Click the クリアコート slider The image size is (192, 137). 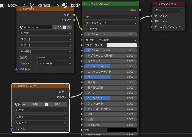[110, 104]
